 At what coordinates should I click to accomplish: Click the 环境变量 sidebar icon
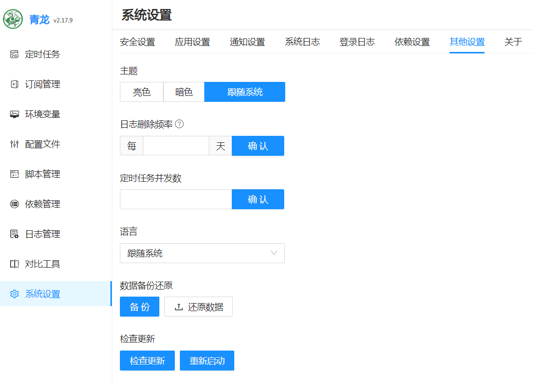pos(14,114)
